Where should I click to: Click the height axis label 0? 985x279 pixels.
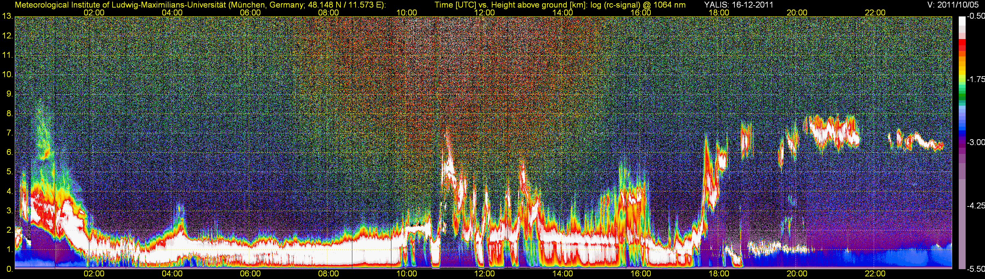tap(9, 269)
